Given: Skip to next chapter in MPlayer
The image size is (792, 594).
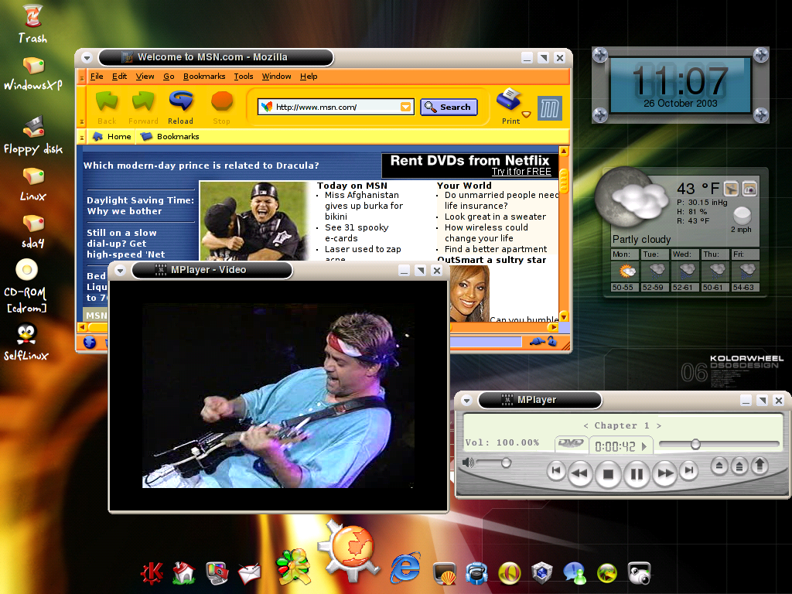Looking at the screenshot, I should (688, 471).
